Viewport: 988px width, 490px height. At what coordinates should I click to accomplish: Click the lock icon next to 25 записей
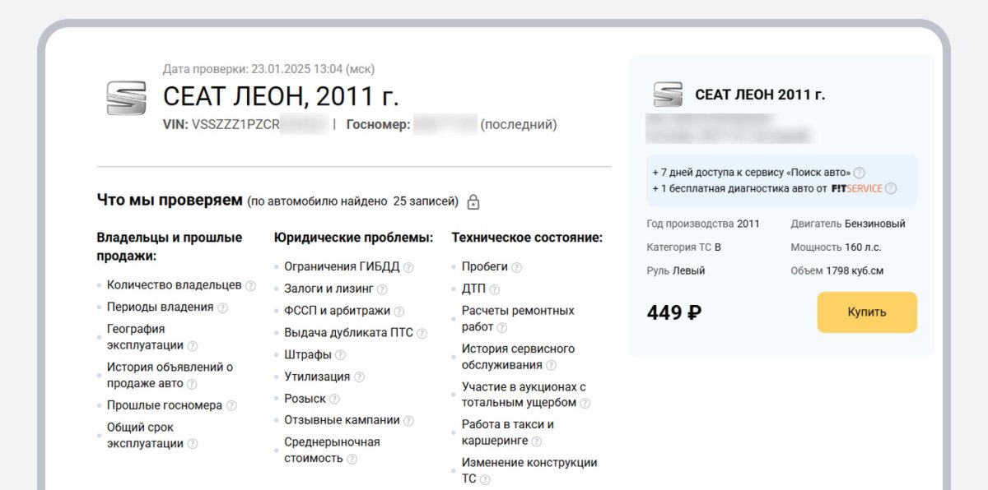coord(473,201)
